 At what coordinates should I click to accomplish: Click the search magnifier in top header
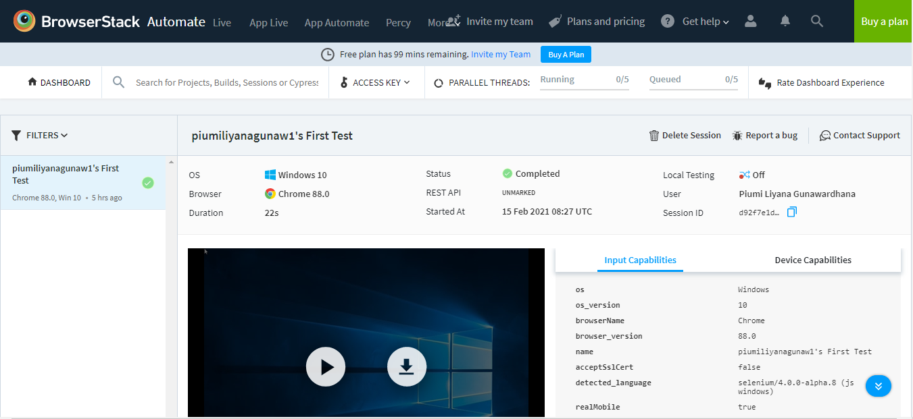tap(817, 21)
